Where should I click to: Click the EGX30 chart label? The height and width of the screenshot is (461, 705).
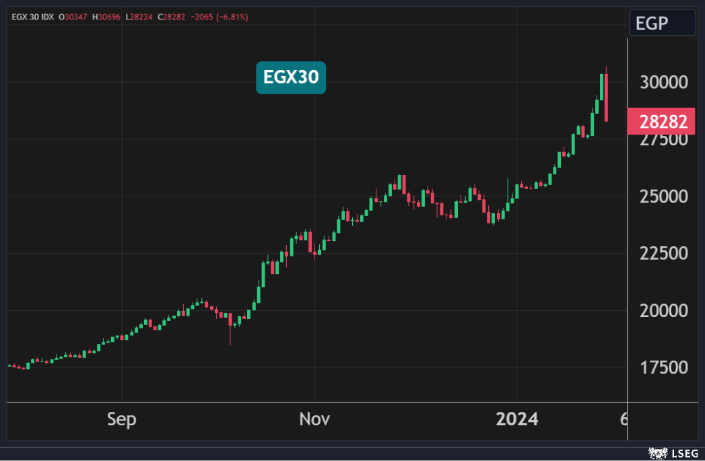(291, 78)
